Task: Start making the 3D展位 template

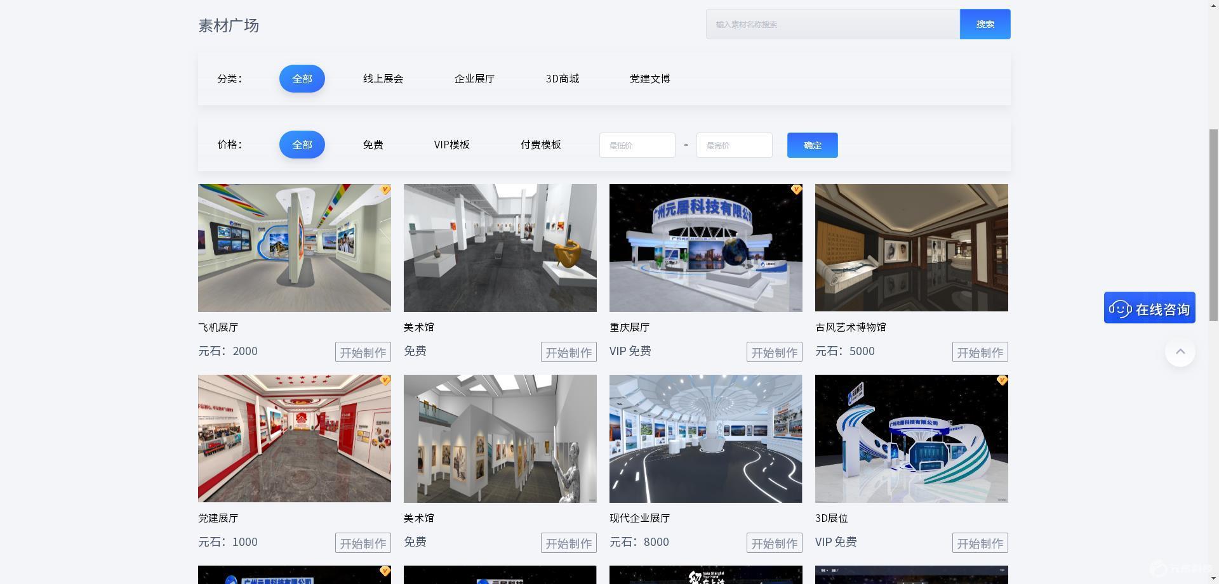Action: [x=980, y=543]
